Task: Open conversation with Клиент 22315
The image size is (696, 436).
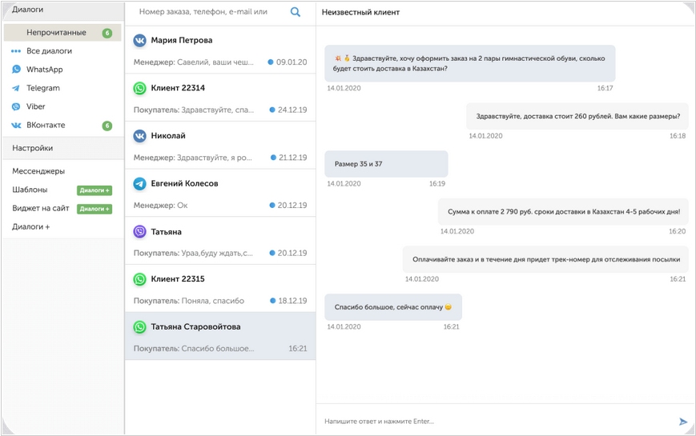Action: 220,289
